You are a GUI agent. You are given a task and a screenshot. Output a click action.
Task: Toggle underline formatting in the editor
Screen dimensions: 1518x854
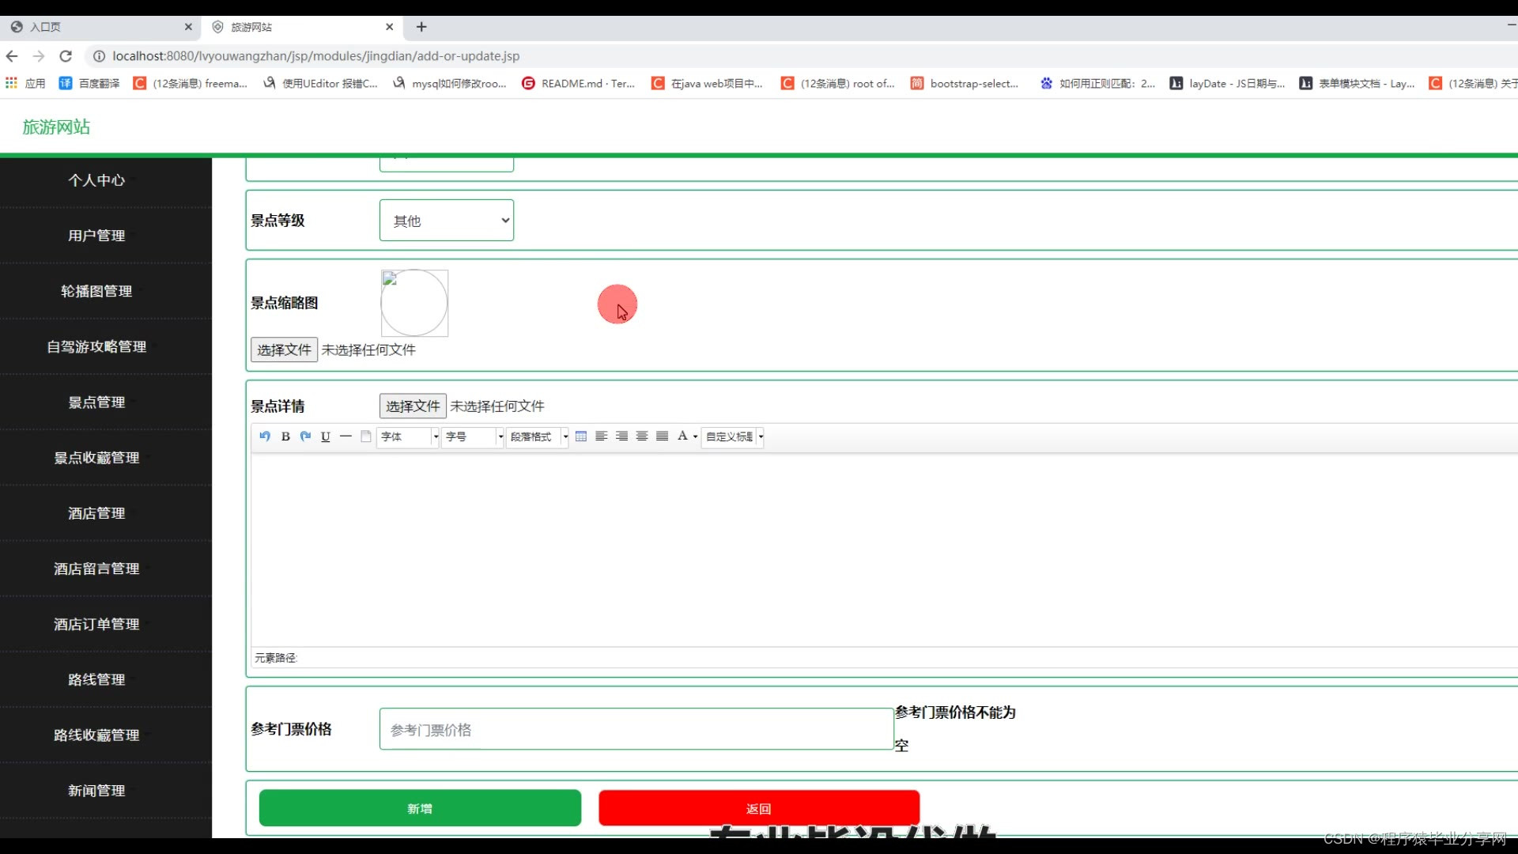(x=325, y=436)
